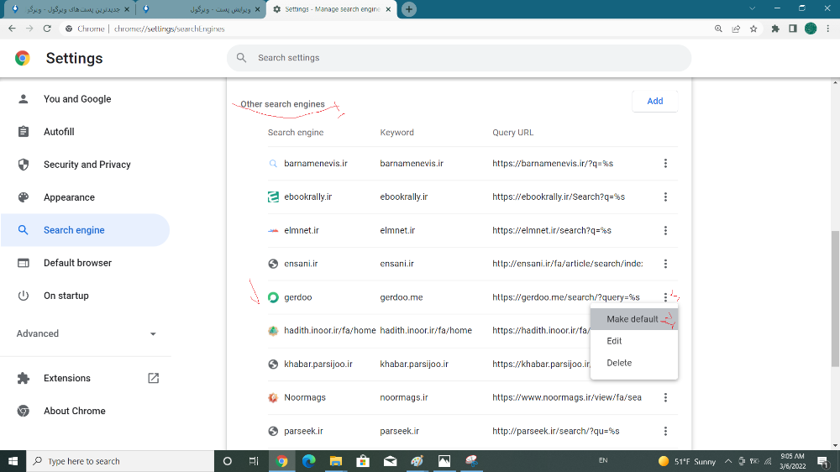
Task: Open File Explorer from the taskbar
Action: pos(336,461)
